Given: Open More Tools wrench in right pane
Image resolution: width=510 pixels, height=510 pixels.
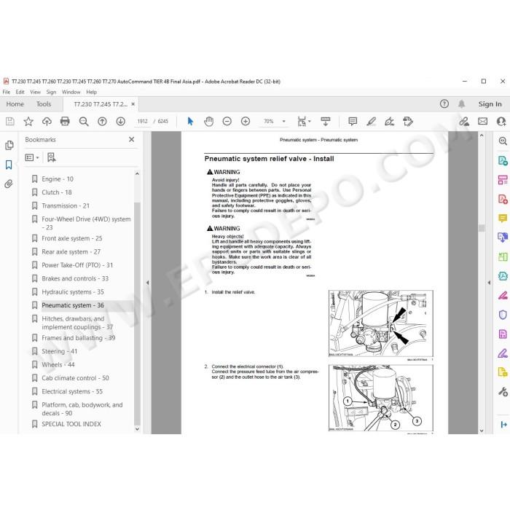Looking at the screenshot, I should click(503, 392).
